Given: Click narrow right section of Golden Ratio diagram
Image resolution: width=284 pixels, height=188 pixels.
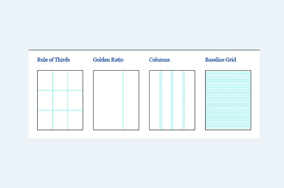Looking at the screenshot, I should [x=131, y=100].
